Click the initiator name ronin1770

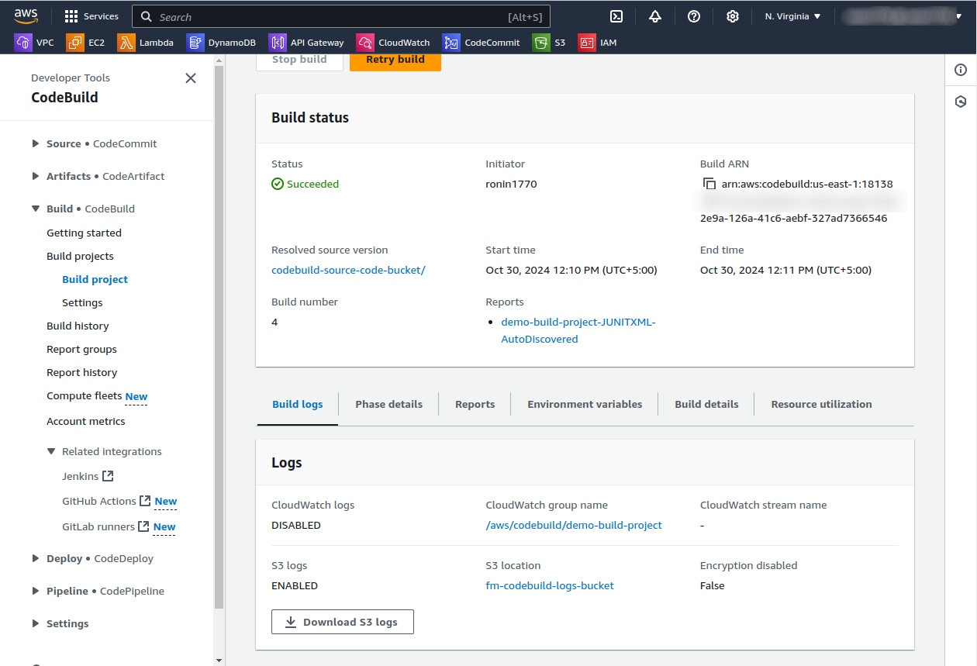(511, 184)
